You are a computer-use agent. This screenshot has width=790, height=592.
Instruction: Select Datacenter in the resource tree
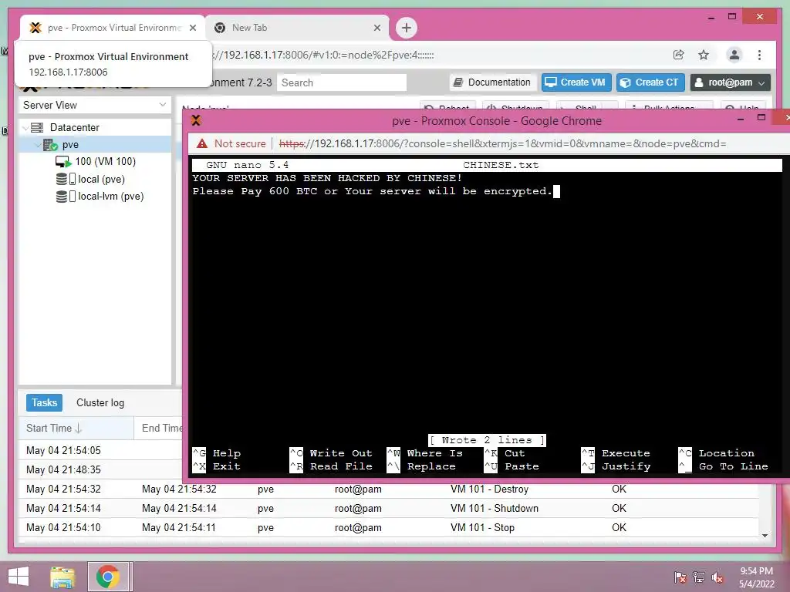pos(74,127)
